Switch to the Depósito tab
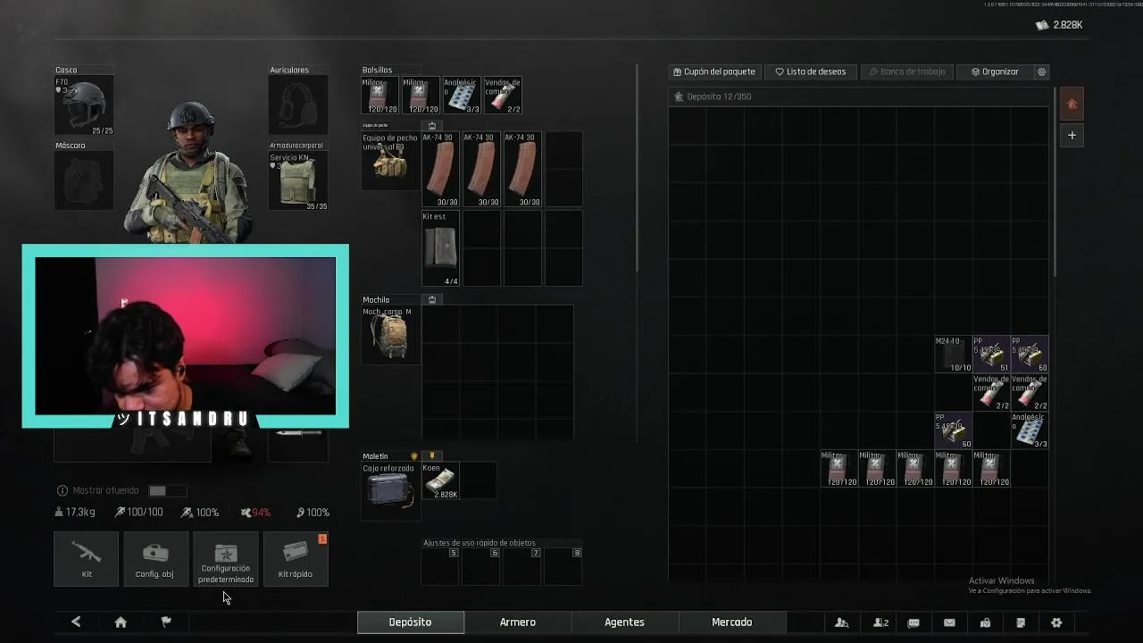This screenshot has width=1143, height=643. [x=411, y=622]
